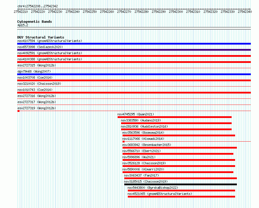Click ruler position 27542320
259x208 pixels.
click(x=210, y=12)
